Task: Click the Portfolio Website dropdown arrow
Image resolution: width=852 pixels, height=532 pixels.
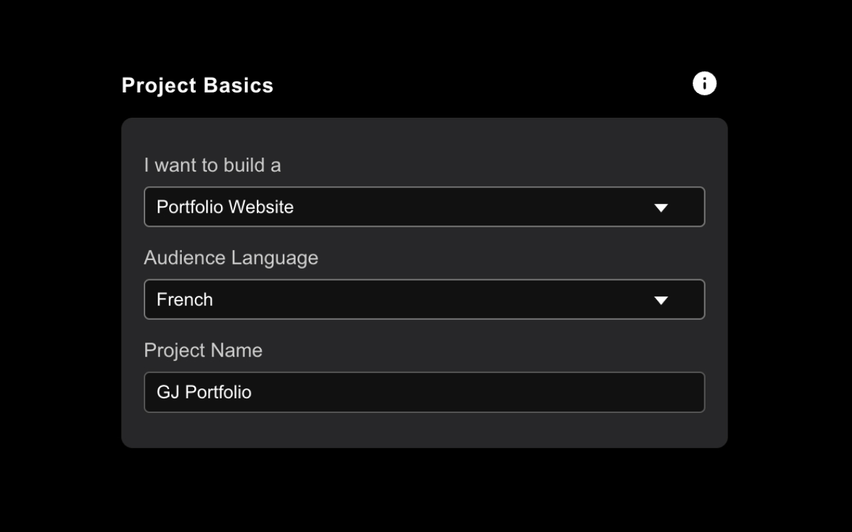Action: pos(660,207)
